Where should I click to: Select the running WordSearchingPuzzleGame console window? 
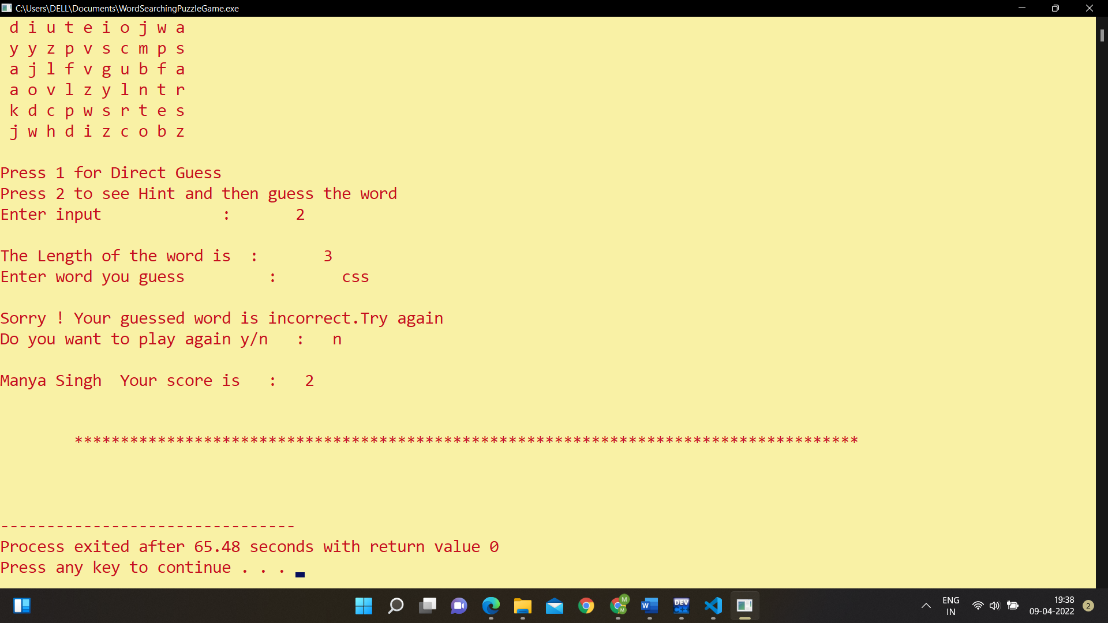click(x=744, y=606)
